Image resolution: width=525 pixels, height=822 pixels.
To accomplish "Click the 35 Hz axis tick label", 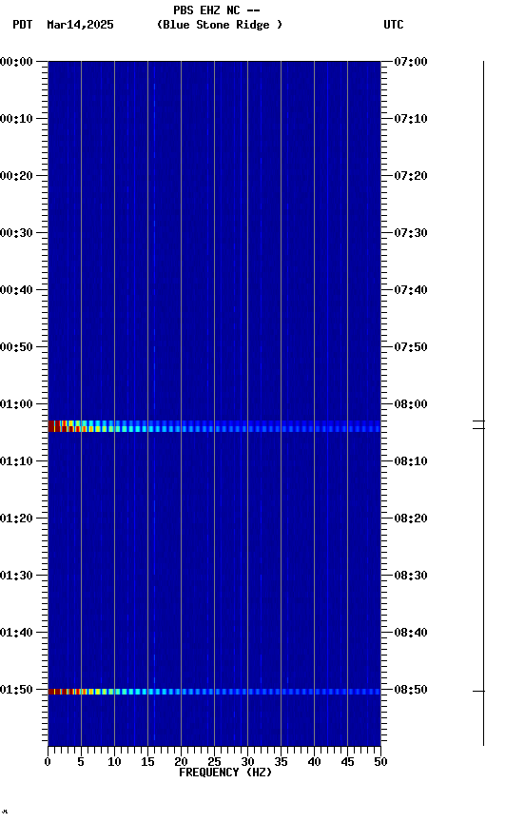I will (x=281, y=762).
